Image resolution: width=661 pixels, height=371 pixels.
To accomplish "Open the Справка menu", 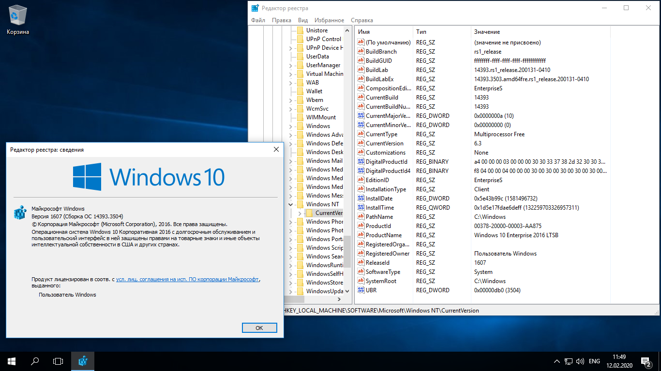I will tap(362, 20).
